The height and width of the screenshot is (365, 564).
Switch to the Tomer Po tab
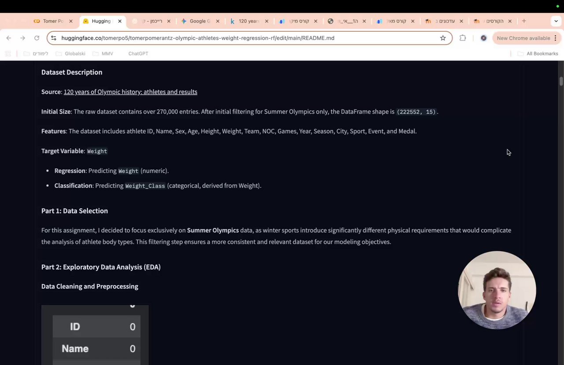click(x=49, y=21)
